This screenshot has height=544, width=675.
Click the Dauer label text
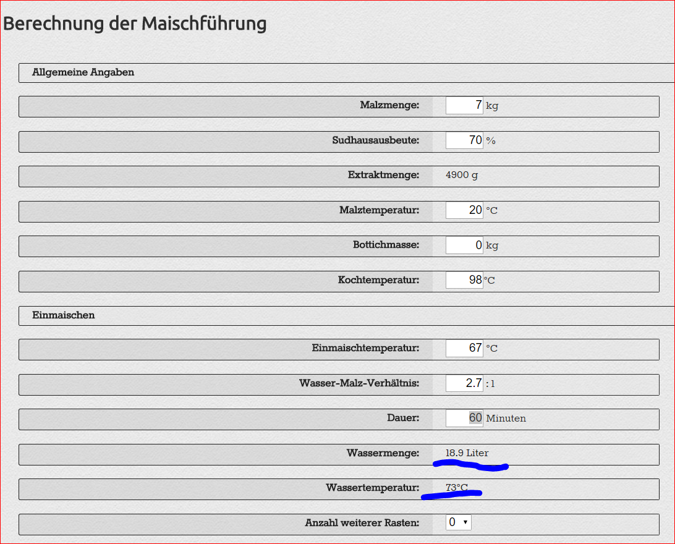pos(403,418)
